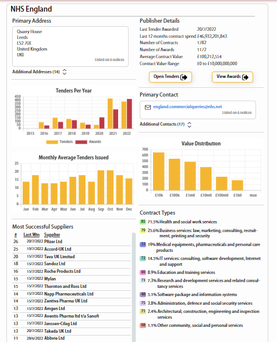Sort suppliers by # column

click(16, 235)
